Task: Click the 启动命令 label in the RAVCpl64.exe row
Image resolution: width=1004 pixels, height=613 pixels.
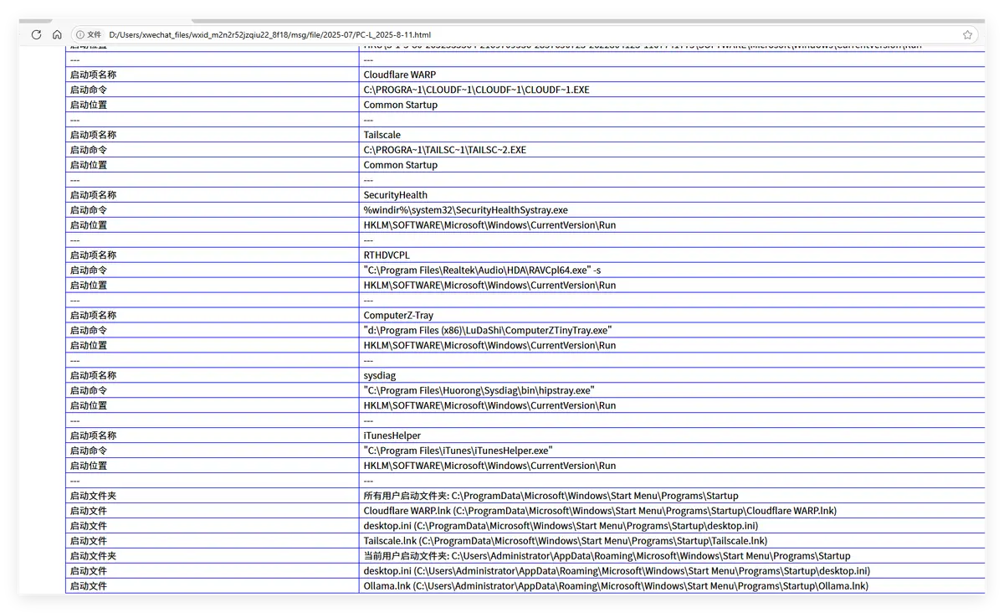Action: point(89,270)
